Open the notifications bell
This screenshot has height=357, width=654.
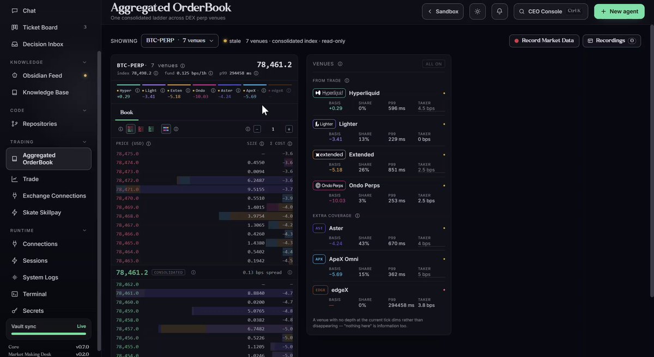pos(499,11)
